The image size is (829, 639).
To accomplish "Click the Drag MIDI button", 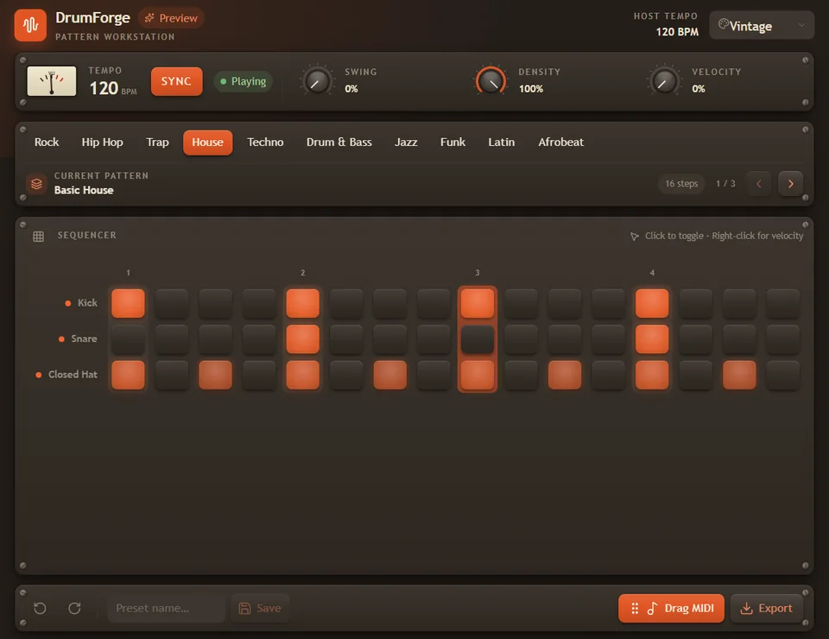I will pos(671,608).
